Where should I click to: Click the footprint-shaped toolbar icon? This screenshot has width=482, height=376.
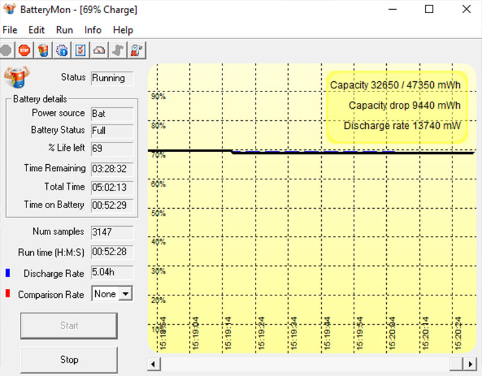117,50
